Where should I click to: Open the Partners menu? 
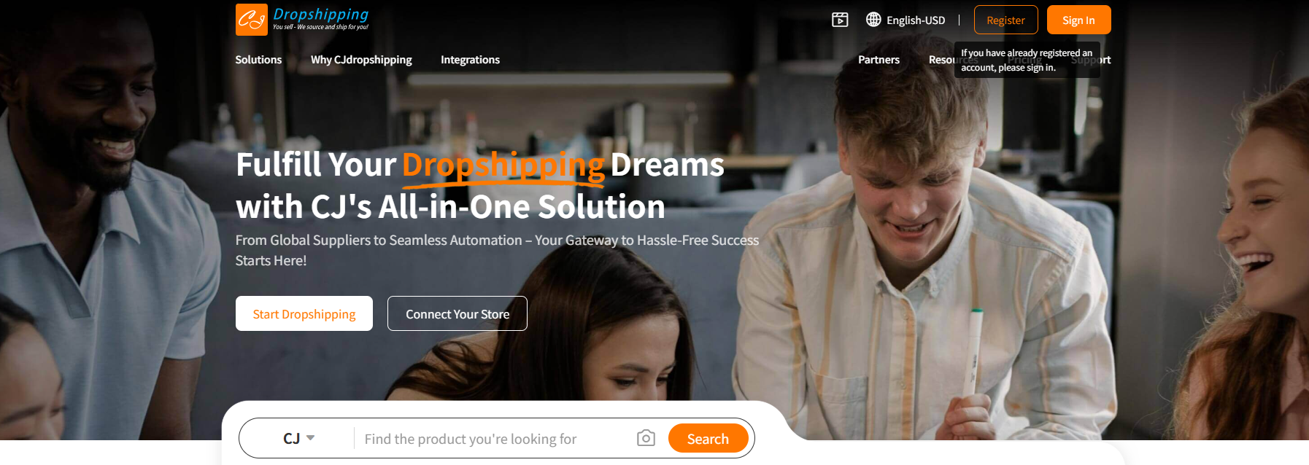(879, 60)
